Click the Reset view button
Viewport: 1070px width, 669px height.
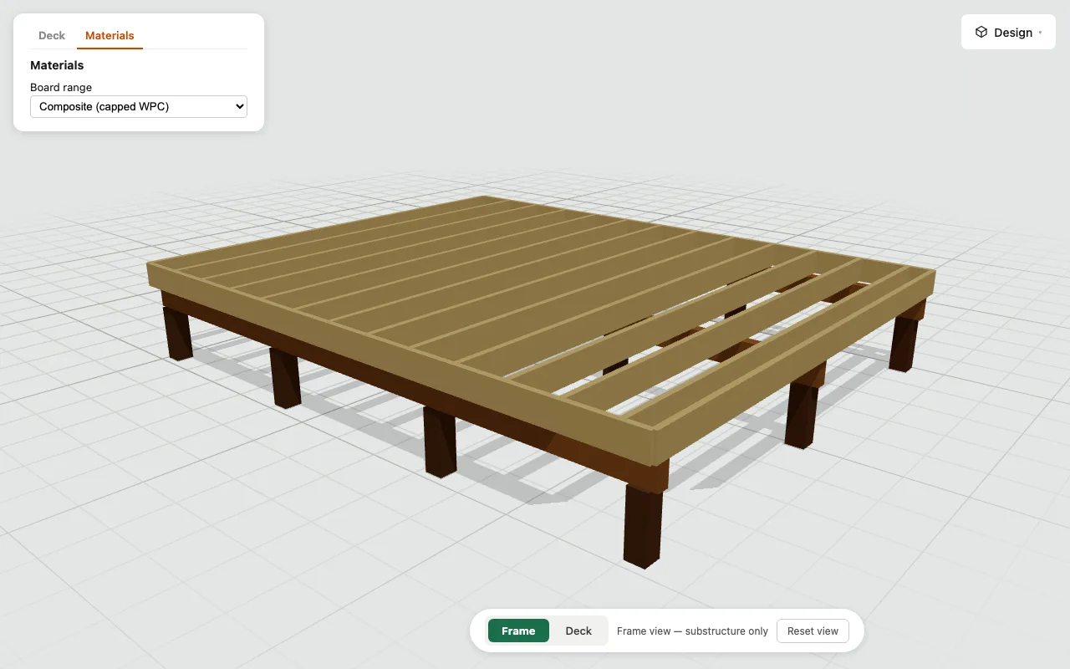(x=813, y=631)
